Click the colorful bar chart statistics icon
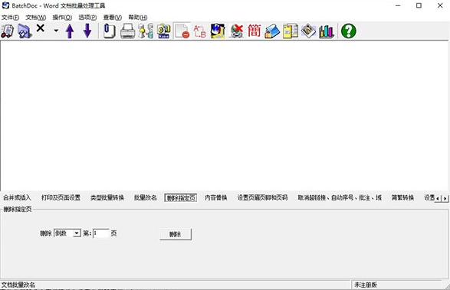 [327, 31]
